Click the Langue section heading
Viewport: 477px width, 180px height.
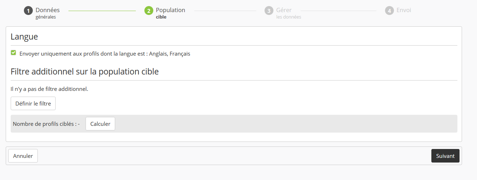[x=24, y=37]
